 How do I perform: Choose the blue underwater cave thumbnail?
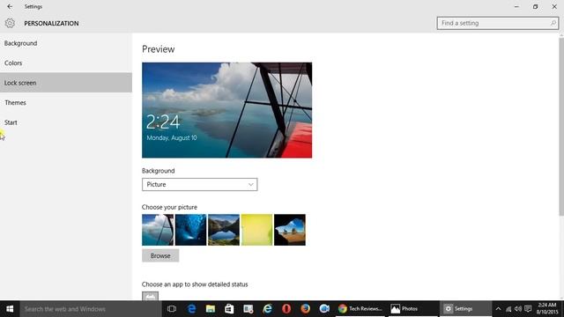pyautogui.click(x=190, y=230)
